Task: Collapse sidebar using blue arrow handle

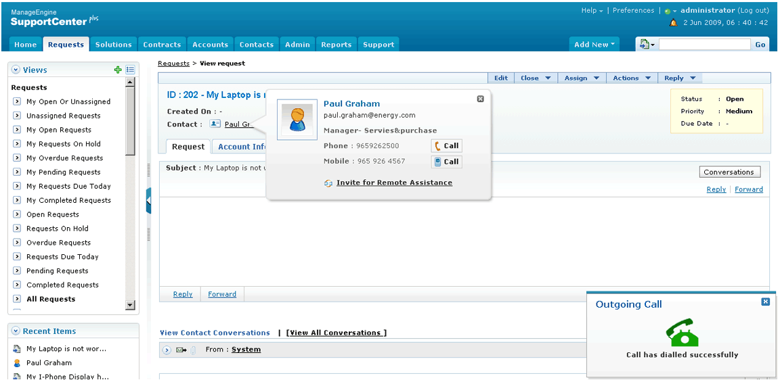Action: pyautogui.click(x=148, y=201)
